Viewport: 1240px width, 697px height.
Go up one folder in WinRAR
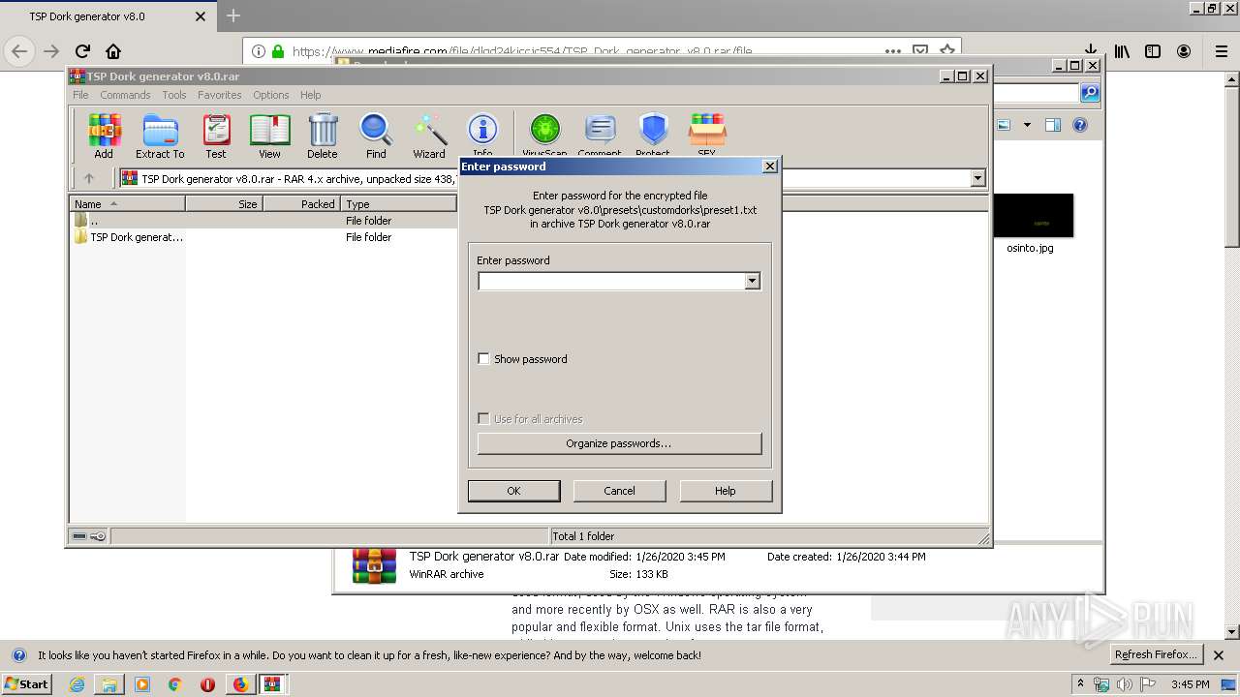(89, 178)
